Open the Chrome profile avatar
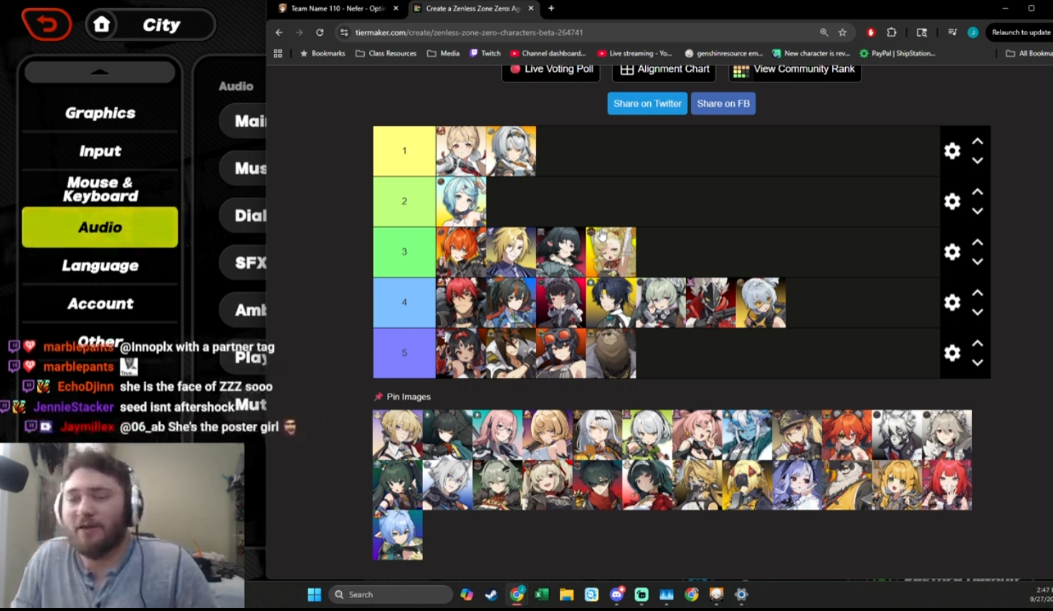The height and width of the screenshot is (611, 1053). click(973, 32)
